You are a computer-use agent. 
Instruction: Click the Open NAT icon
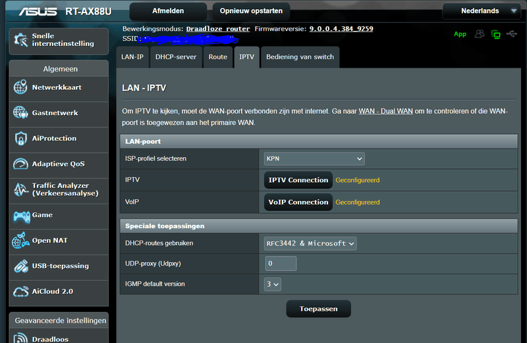pos(20,240)
